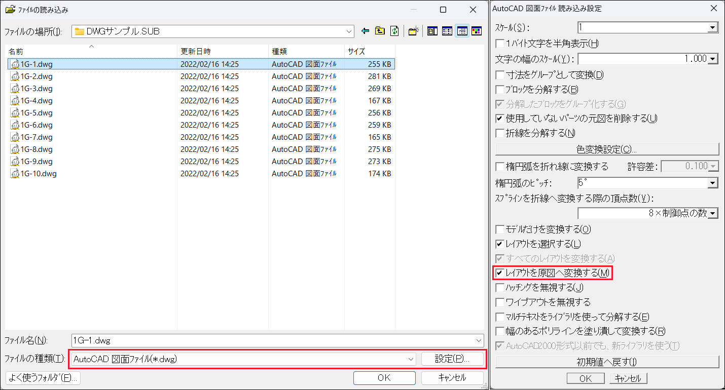Sort by サイズ column header
The height and width of the screenshot is (390, 725).
point(370,51)
